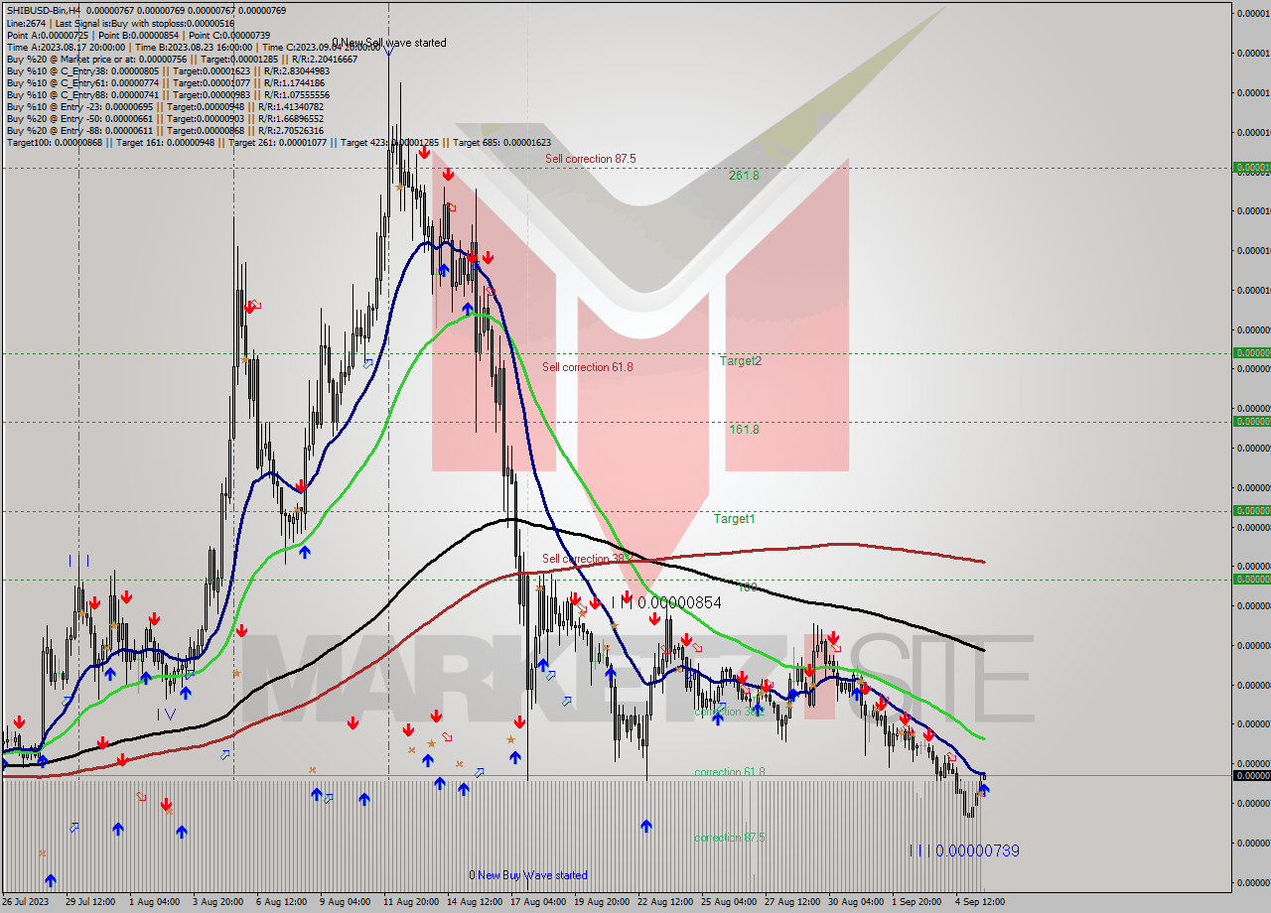Screen dimensions: 1271x913
Task: Click the '11 Aug 20:00' time axis label
Action: (x=412, y=901)
